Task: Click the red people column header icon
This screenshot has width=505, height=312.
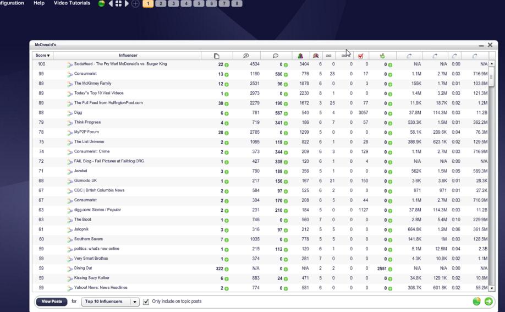Action: [316, 56]
